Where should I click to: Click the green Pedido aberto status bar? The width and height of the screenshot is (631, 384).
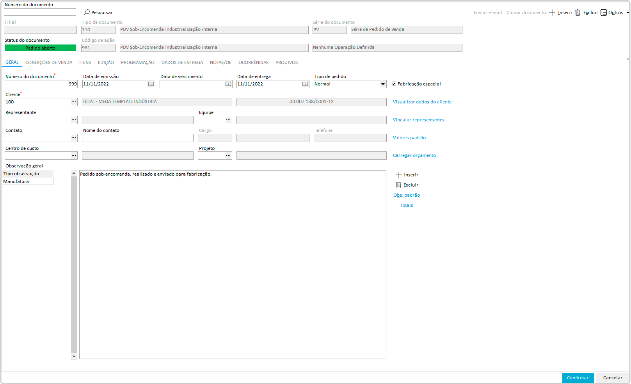point(40,48)
